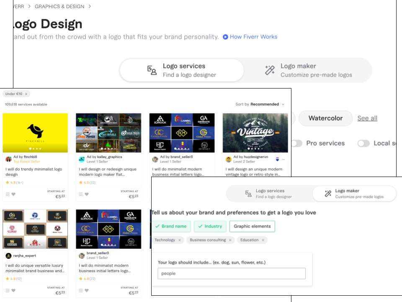Open the Sort by Recommended dropdown
Viewport: 402px width, 302px height.
(260, 104)
